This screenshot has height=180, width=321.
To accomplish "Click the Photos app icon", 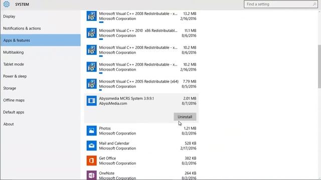I will [91, 130].
